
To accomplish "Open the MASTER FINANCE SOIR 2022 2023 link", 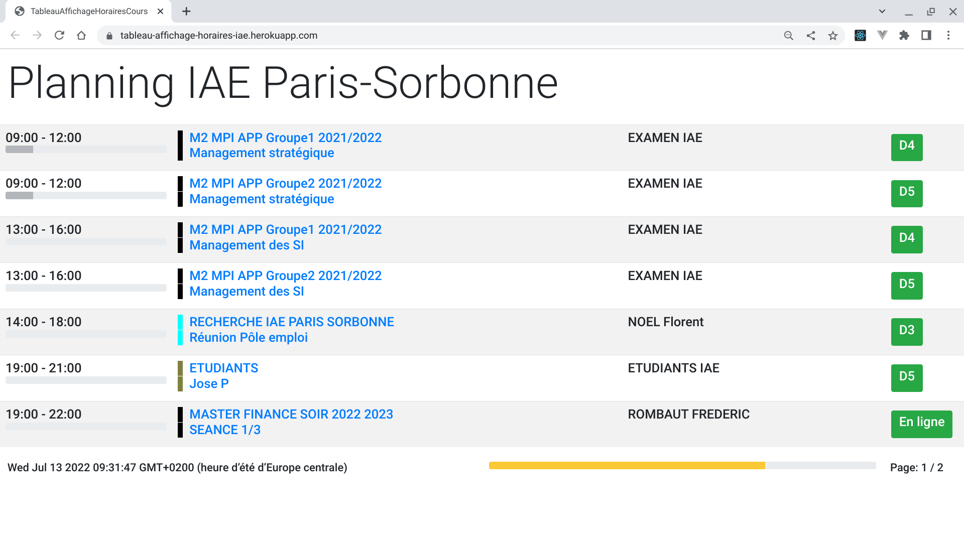I will (x=291, y=414).
